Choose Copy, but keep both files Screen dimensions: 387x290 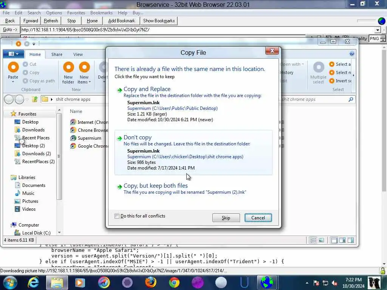pos(193,189)
